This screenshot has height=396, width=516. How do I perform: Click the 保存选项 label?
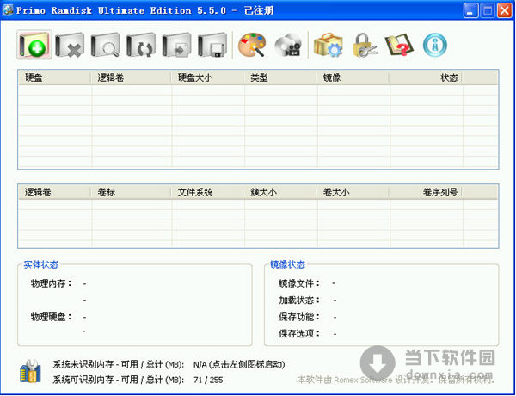(x=299, y=334)
